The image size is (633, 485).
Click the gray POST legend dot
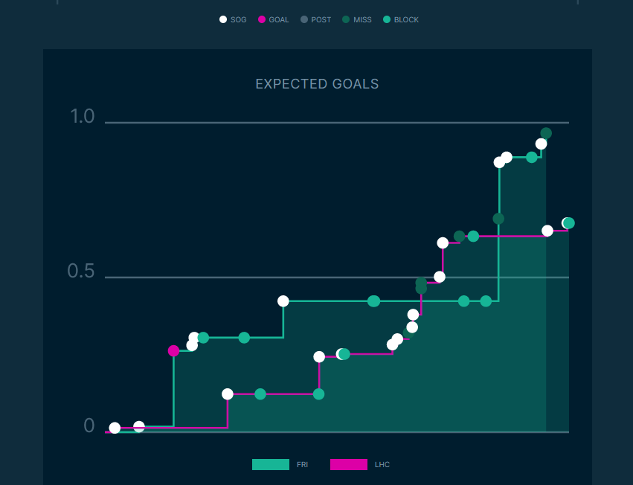(303, 20)
